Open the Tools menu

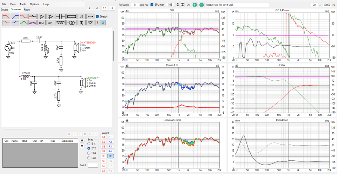click(22, 4)
